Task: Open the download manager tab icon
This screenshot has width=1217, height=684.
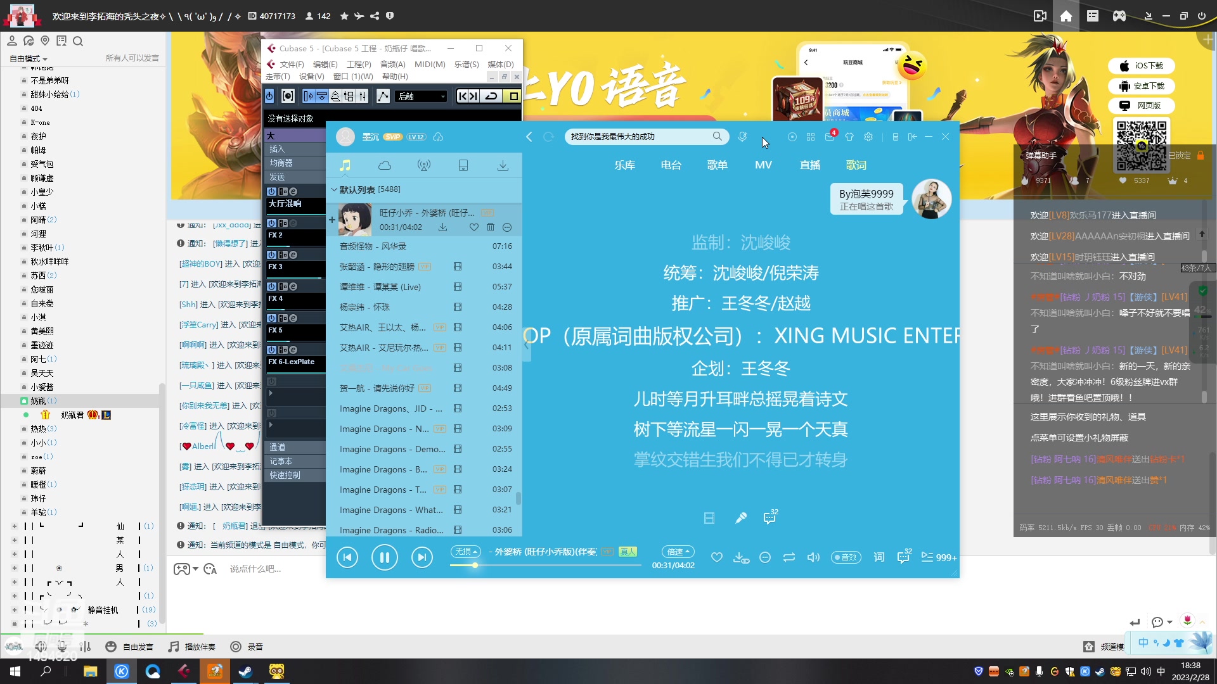Action: tap(503, 165)
